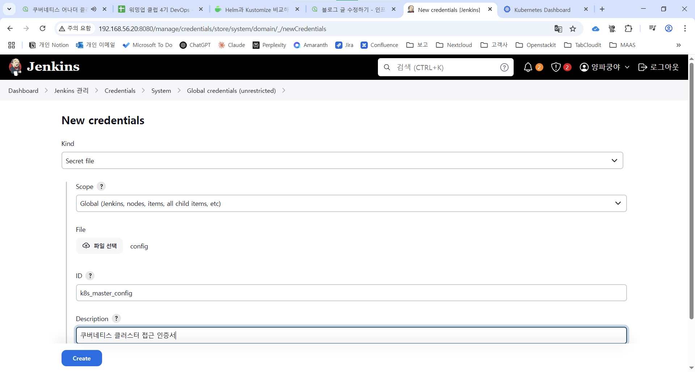Viewport: 695px width, 372px height.
Task: Open the ChatGPT bookmark
Action: pos(195,45)
